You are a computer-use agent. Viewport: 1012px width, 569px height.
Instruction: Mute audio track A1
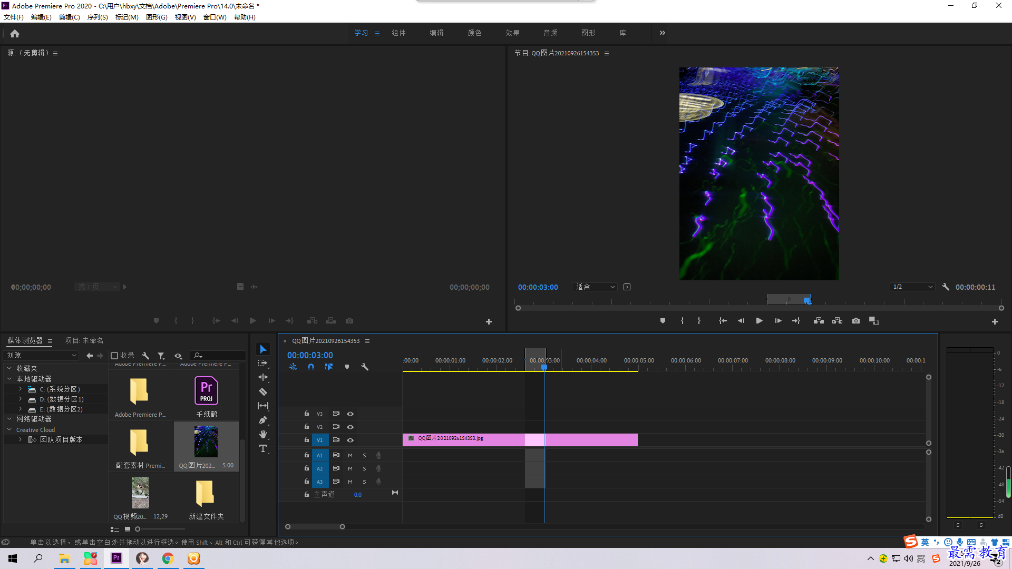click(350, 455)
